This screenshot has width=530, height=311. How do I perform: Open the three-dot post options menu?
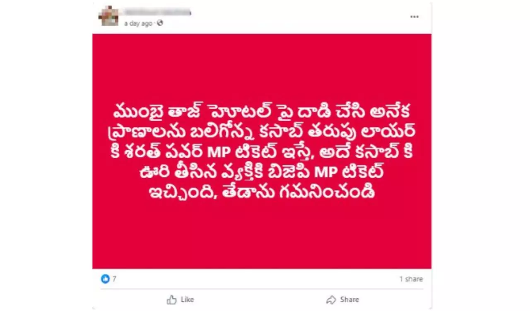414,17
